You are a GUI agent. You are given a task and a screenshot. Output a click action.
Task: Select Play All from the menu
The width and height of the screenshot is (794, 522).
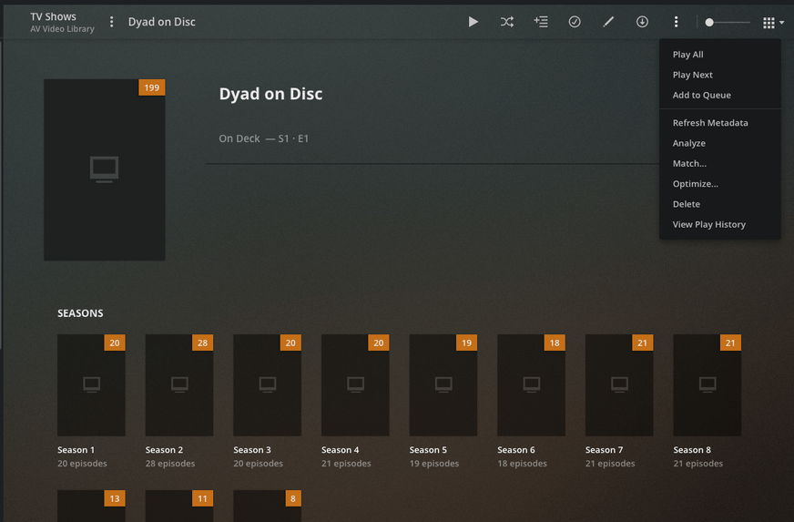pos(719,55)
